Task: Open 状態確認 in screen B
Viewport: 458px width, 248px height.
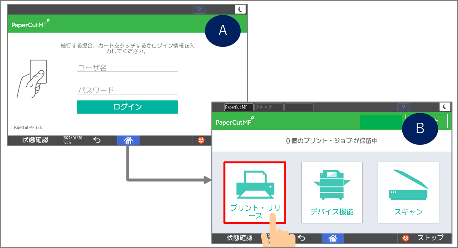Action: pos(239,238)
